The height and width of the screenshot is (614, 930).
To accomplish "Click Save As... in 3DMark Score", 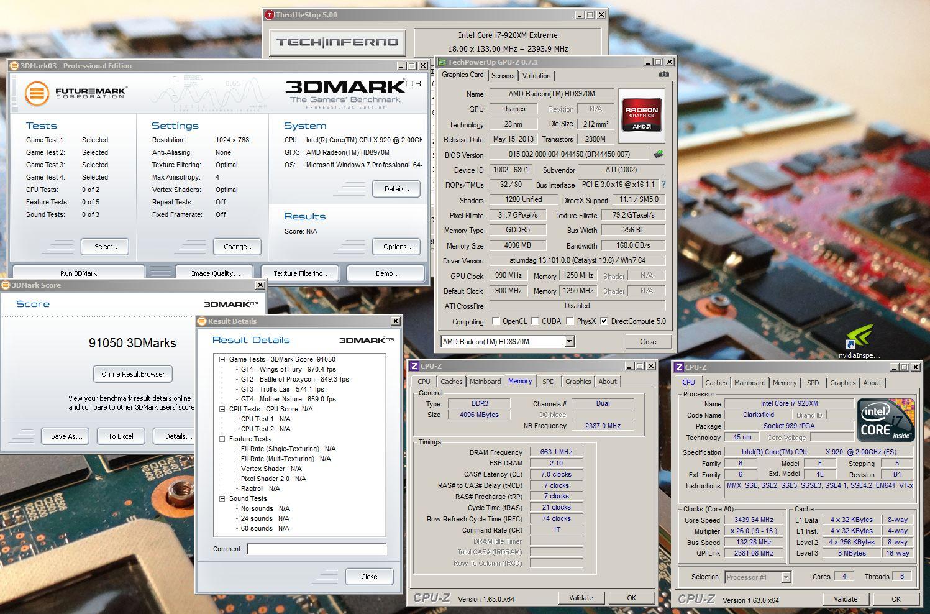I will tap(66, 436).
